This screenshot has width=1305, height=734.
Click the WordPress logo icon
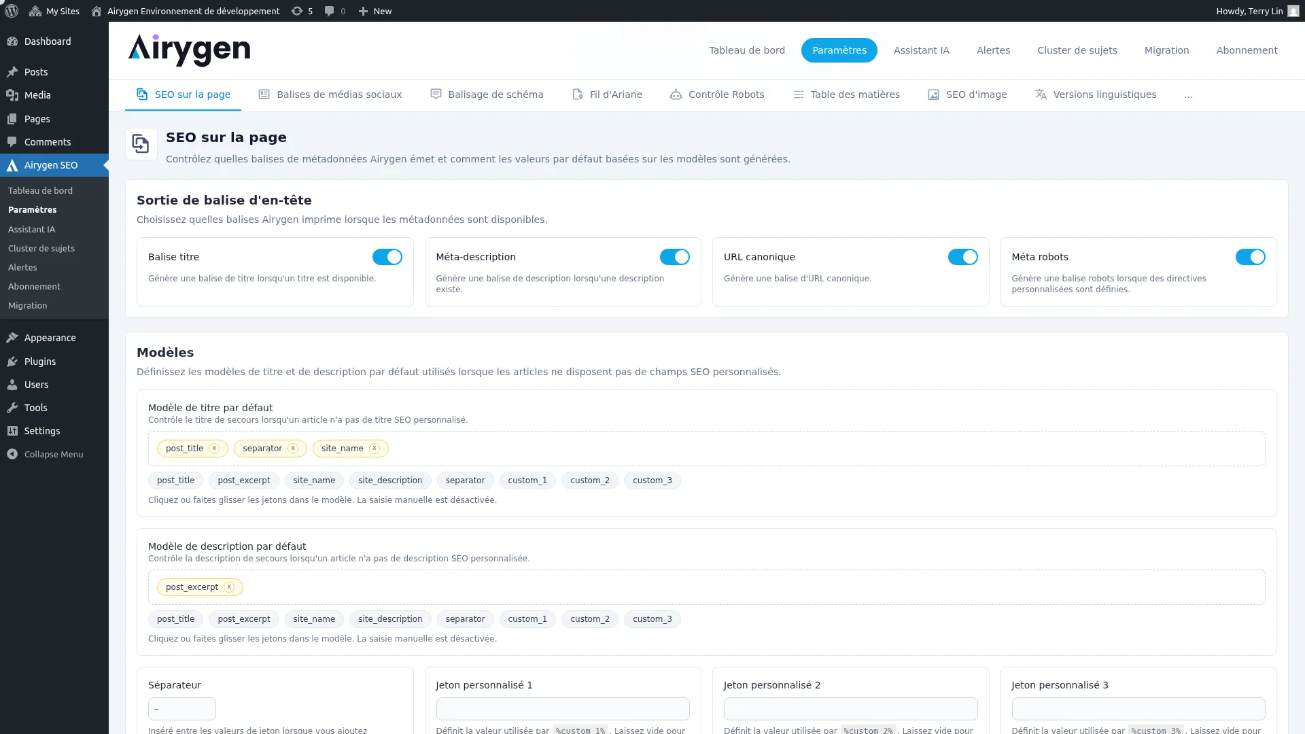point(12,11)
